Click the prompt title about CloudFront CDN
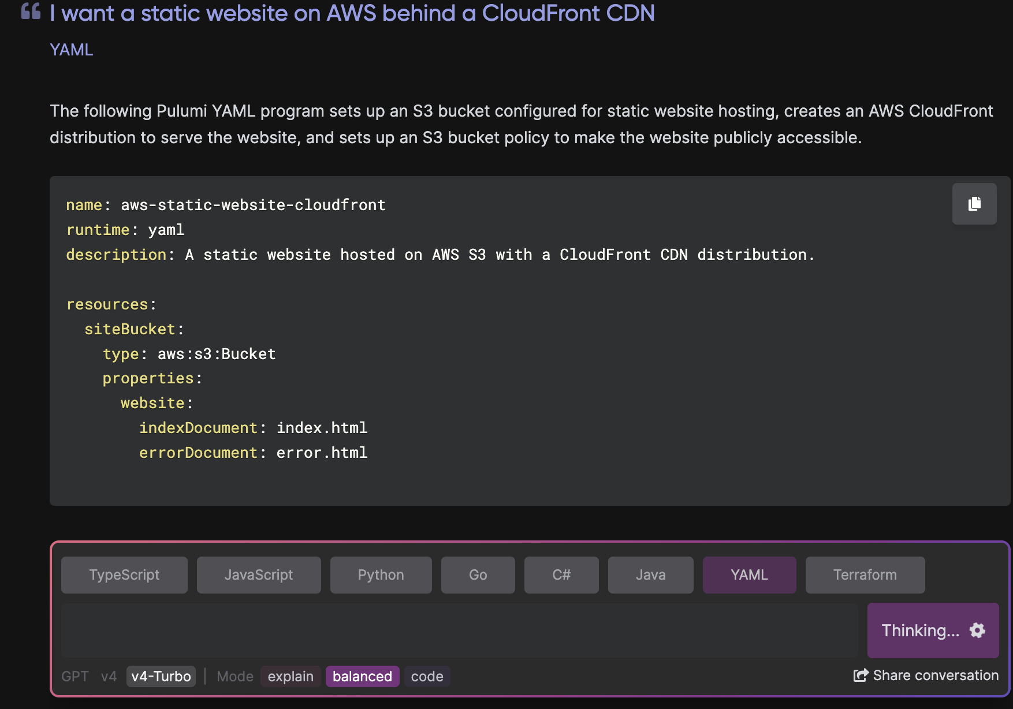Screen dimensions: 1013x709 [352, 13]
